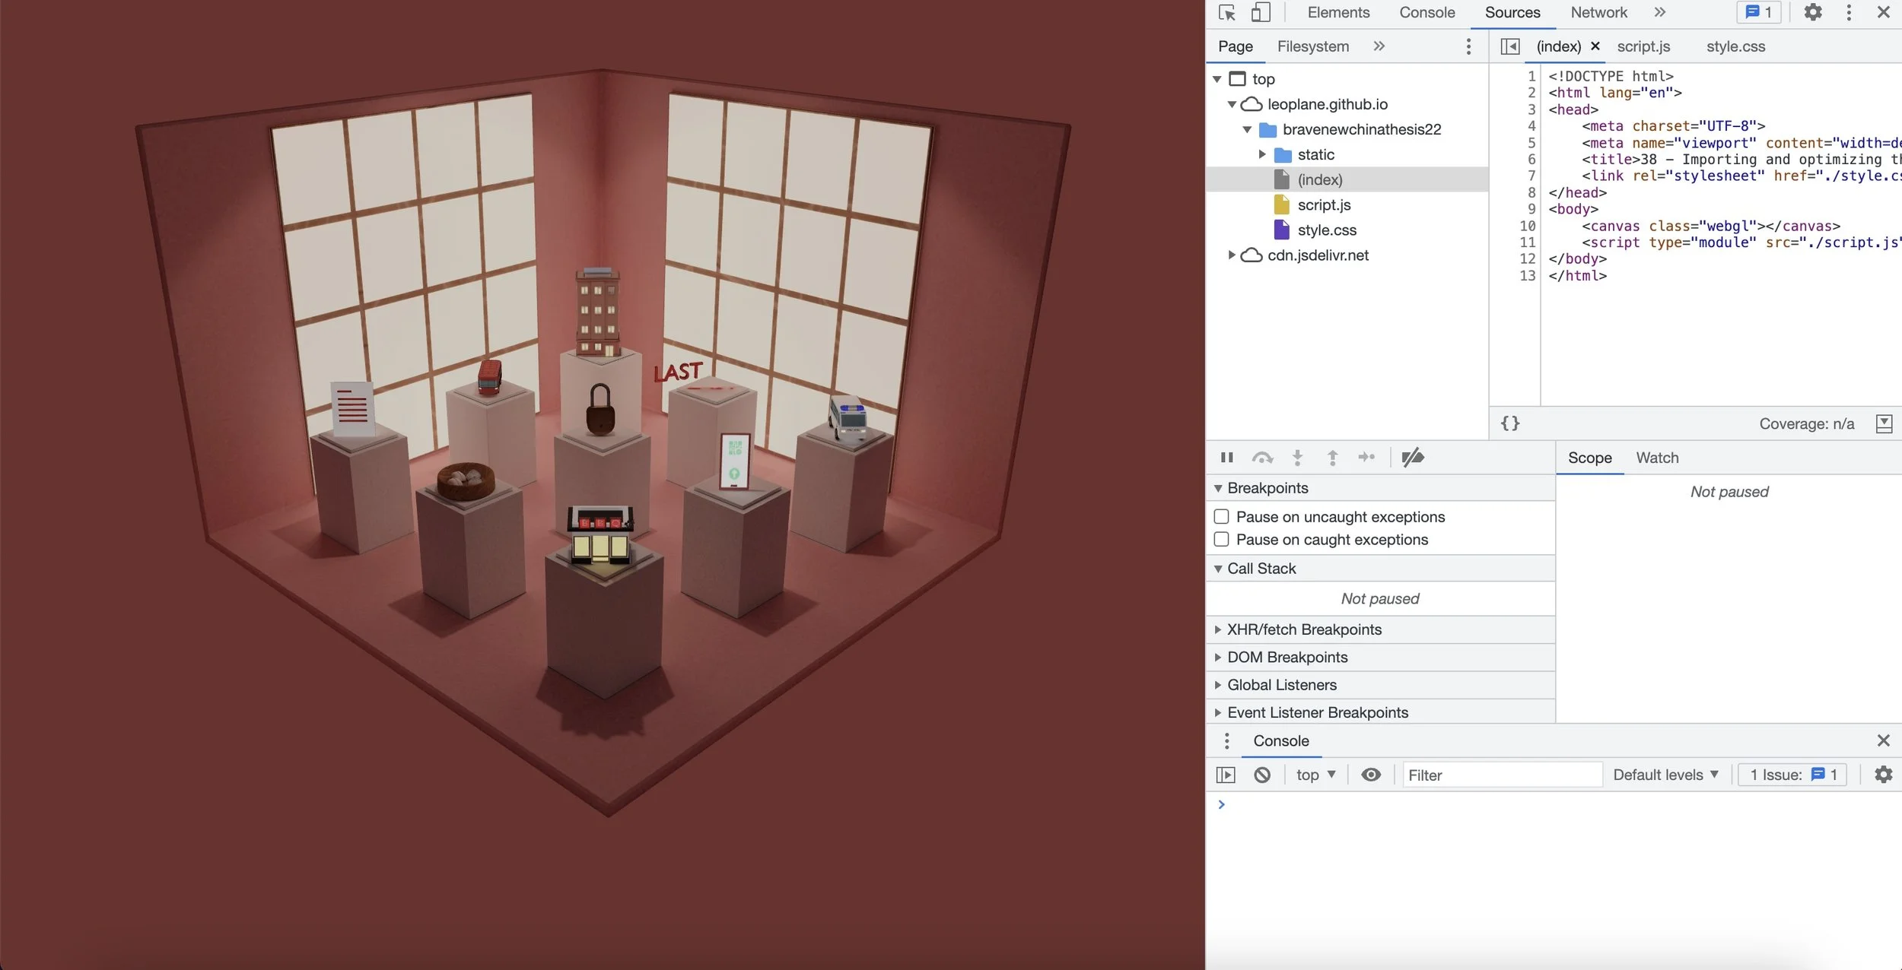
Task: Open DevTools settings gear
Action: tap(1813, 13)
